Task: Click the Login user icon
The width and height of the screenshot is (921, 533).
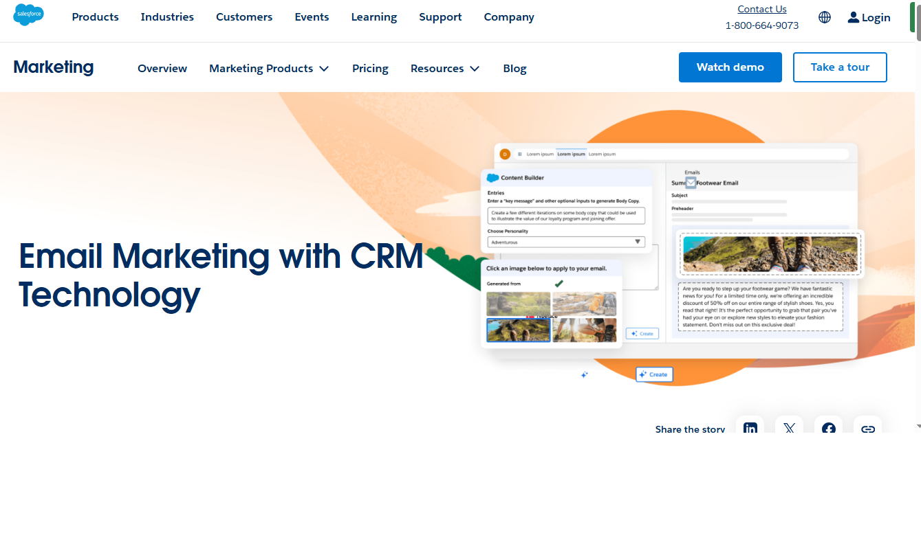Action: [x=853, y=16]
